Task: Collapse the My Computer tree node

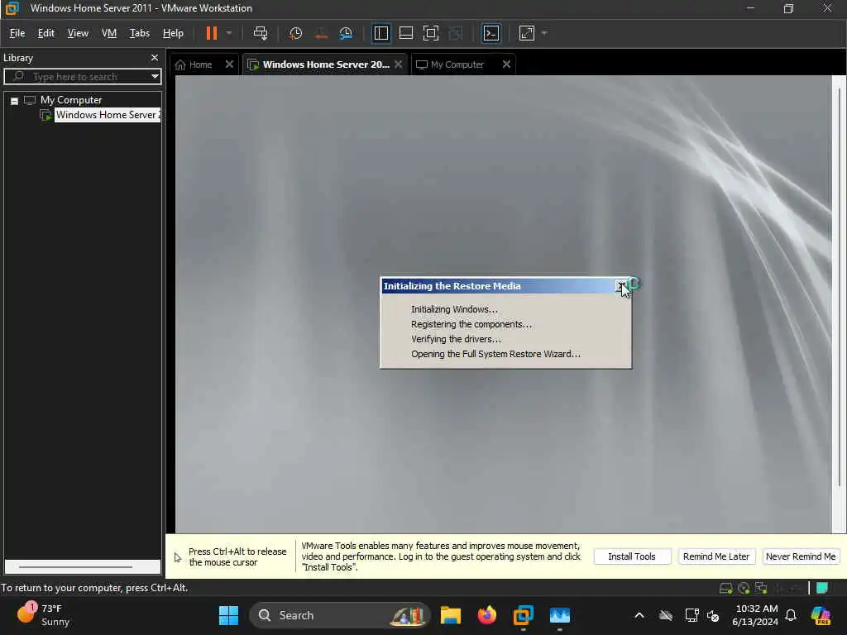Action: (x=15, y=101)
